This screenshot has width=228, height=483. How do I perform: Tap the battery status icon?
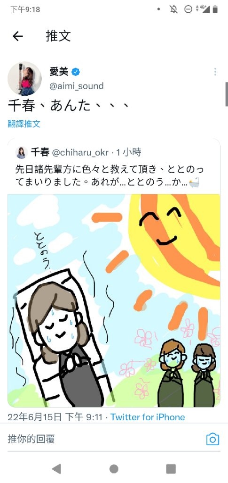click(x=215, y=9)
